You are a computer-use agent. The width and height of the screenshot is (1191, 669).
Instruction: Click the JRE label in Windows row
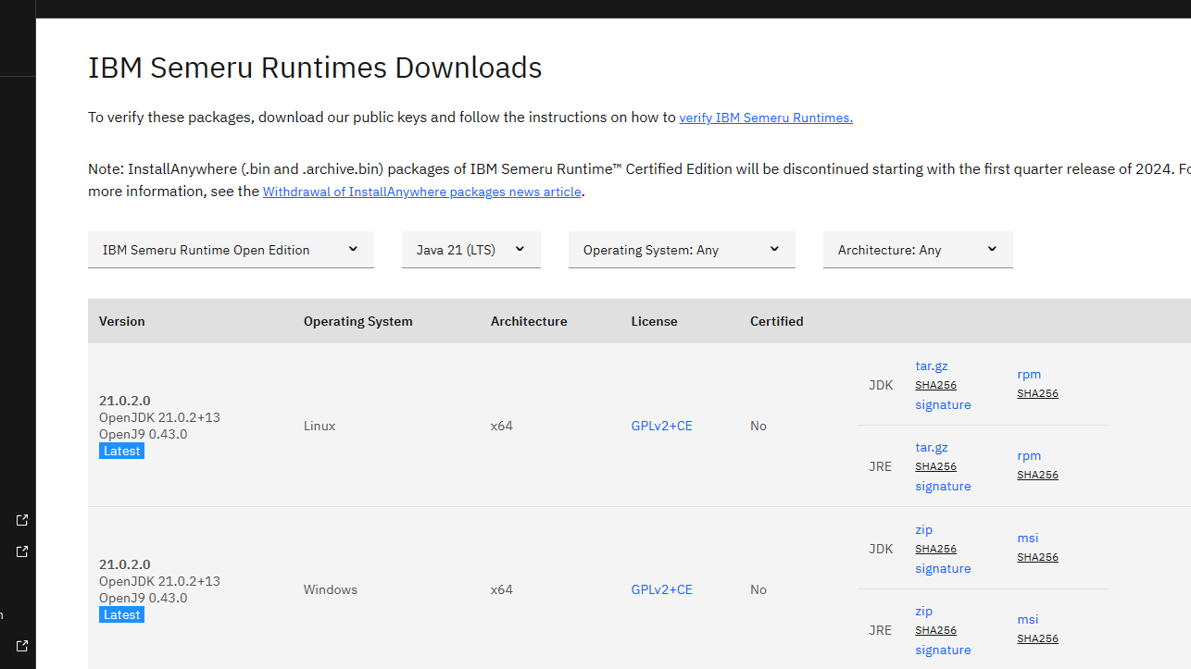pyautogui.click(x=881, y=630)
